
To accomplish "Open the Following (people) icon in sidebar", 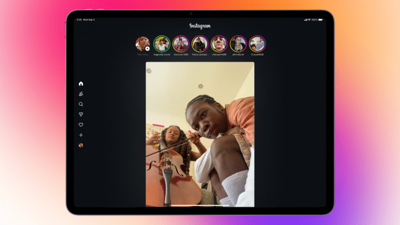I will (81, 94).
